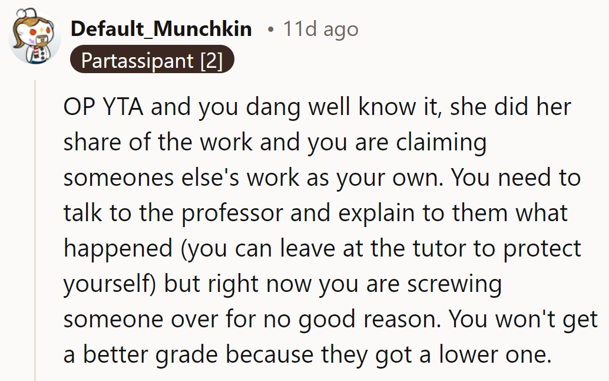Click the snowman scarf on the avatar
Image resolution: width=609 pixels, height=381 pixels.
coord(37,53)
